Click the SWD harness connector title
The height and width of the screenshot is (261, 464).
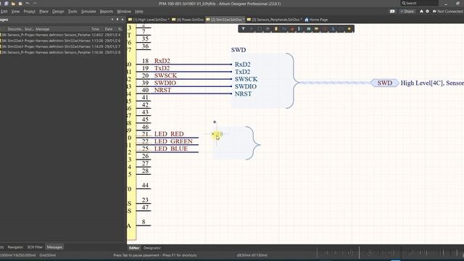pos(239,50)
